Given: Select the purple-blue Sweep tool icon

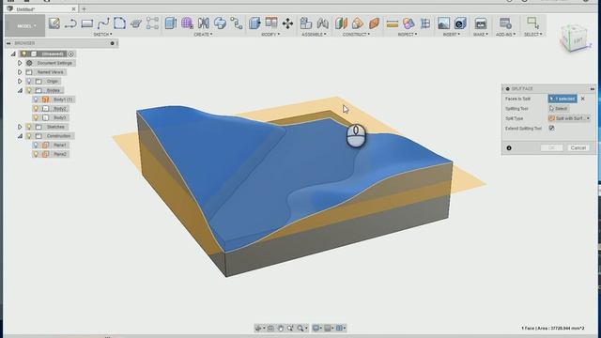Looking at the screenshot, I should coord(220,23).
